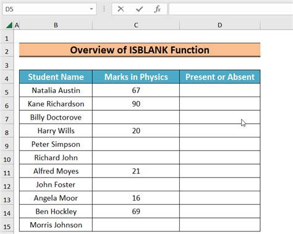293x234 pixels.
Task: Click the marks cell containing 67
Action: pos(136,90)
